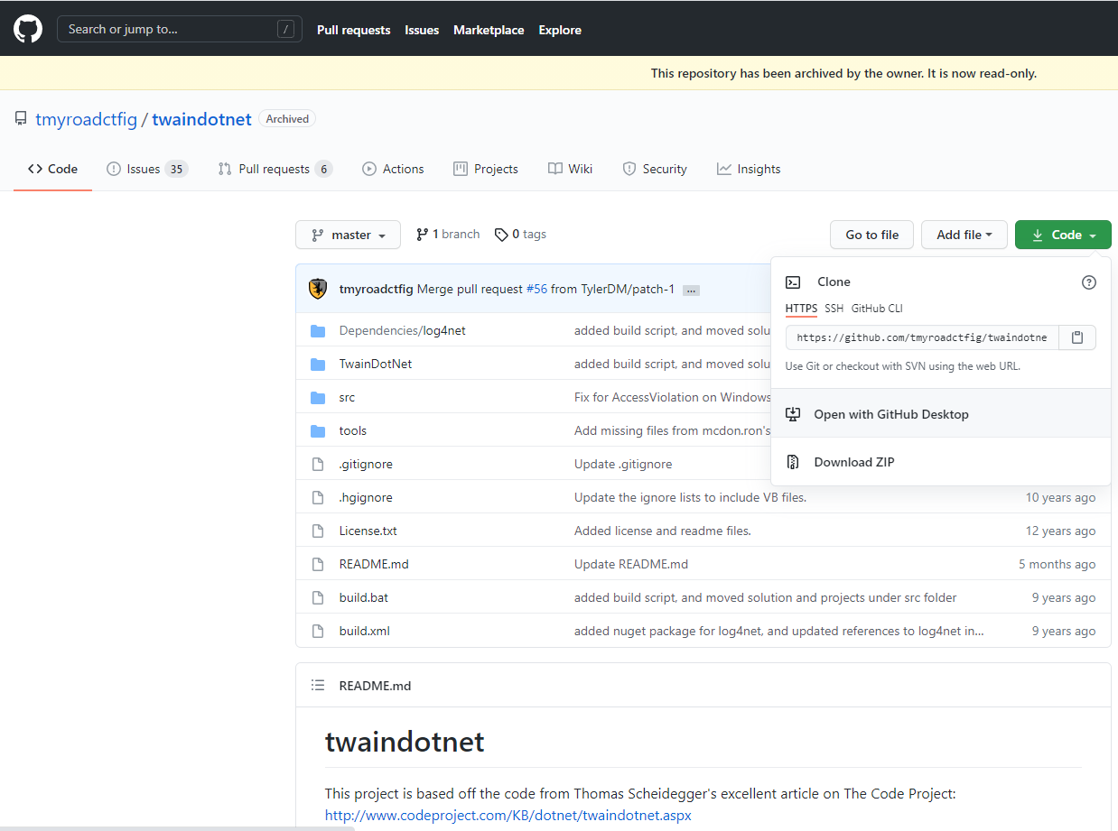Click the '5 months ago' timestamp
1118x831 pixels.
1057,564
